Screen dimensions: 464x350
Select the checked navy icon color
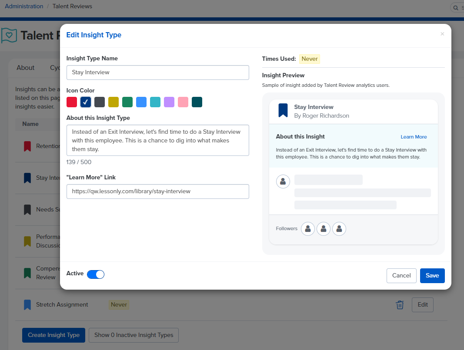[x=86, y=102]
